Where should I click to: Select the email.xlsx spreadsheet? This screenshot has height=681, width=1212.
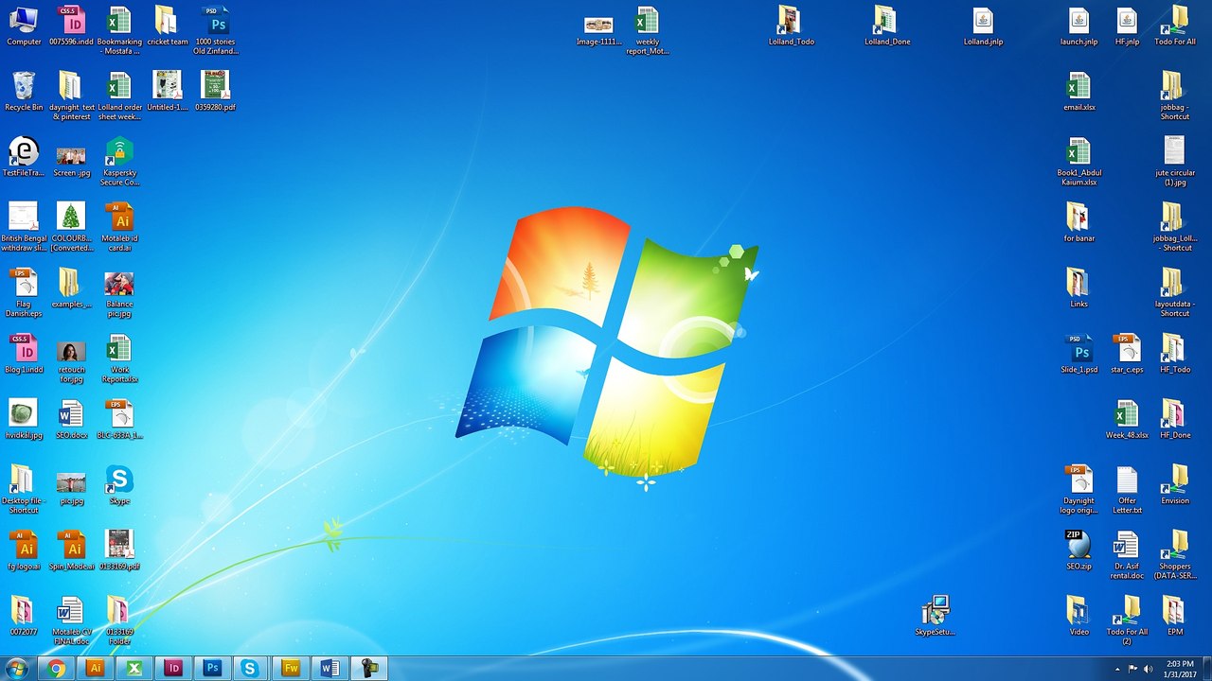click(x=1078, y=92)
